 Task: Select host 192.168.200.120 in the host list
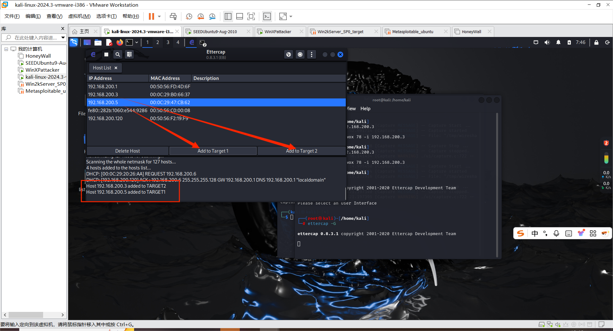point(216,119)
